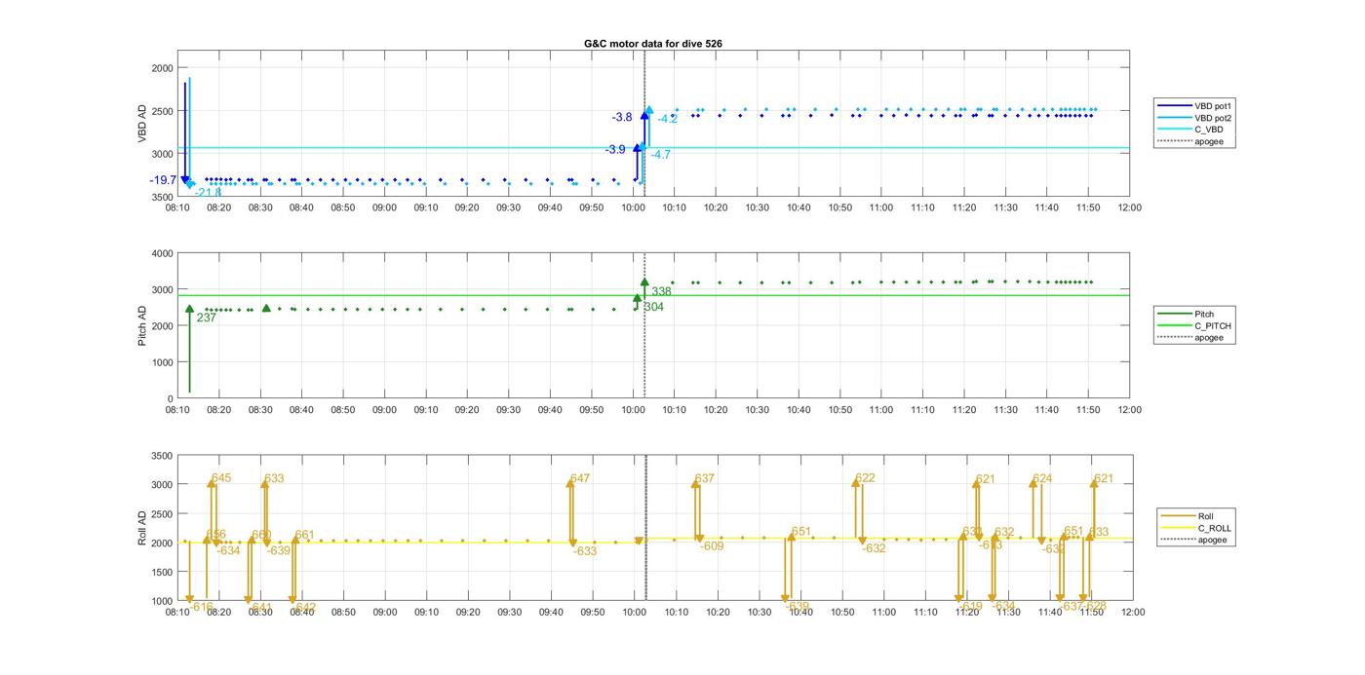Click the "1000" y-axis tick on Roll plot
The height and width of the screenshot is (675, 1365).
[x=162, y=601]
